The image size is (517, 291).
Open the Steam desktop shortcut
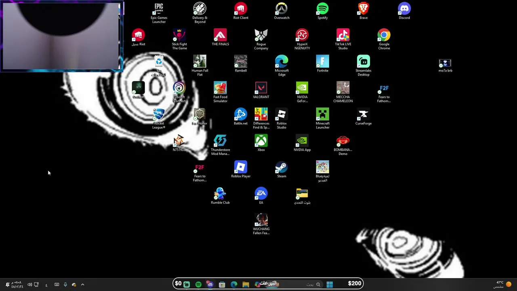tap(282, 169)
